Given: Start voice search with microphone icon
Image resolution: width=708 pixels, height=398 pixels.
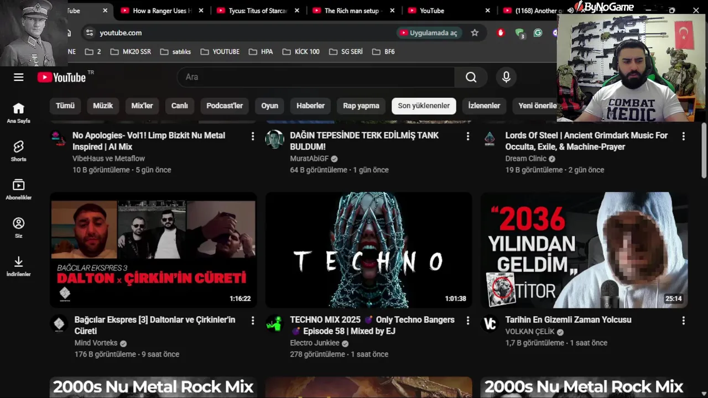Looking at the screenshot, I should pos(506,77).
